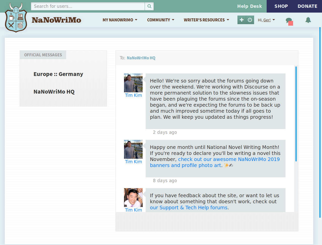The width and height of the screenshot is (322, 245).
Task: Click Tim Kim's avatar on the one month message
Action: 133,149
